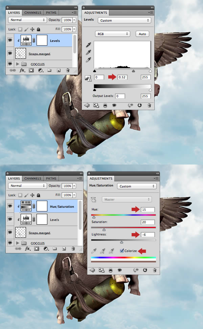203x329 pixels.
Task: Click lock image pixels brush in lower Layers panel
Action: pos(26,195)
